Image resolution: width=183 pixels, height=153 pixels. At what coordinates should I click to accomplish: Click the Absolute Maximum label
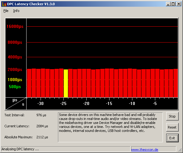19,137
